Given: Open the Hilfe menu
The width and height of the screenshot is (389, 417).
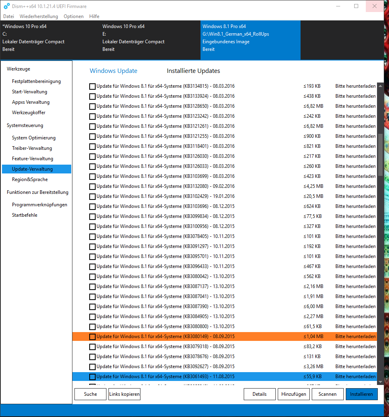Looking at the screenshot, I should 94,16.
